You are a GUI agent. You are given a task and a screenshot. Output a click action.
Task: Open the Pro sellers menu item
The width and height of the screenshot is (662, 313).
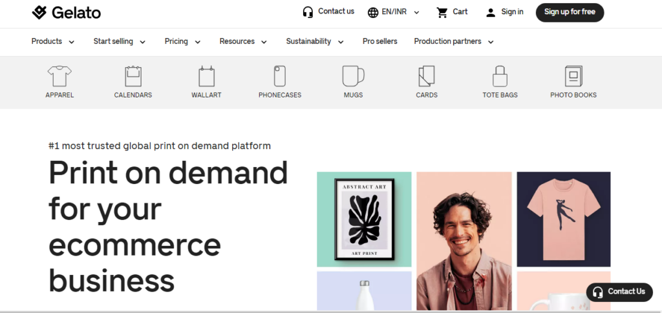[x=379, y=41]
